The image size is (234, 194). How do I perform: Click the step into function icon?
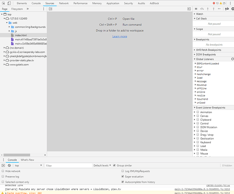tap(208, 9)
